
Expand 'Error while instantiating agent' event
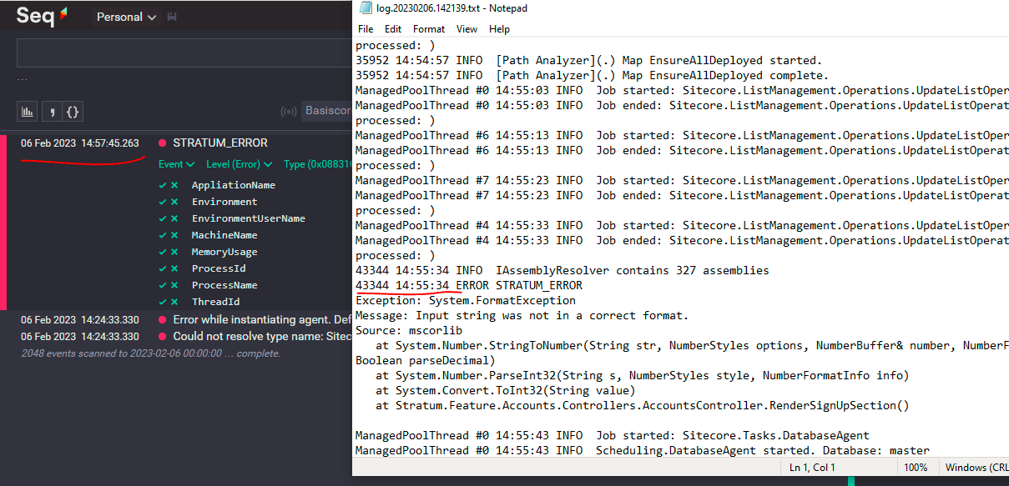pos(262,319)
